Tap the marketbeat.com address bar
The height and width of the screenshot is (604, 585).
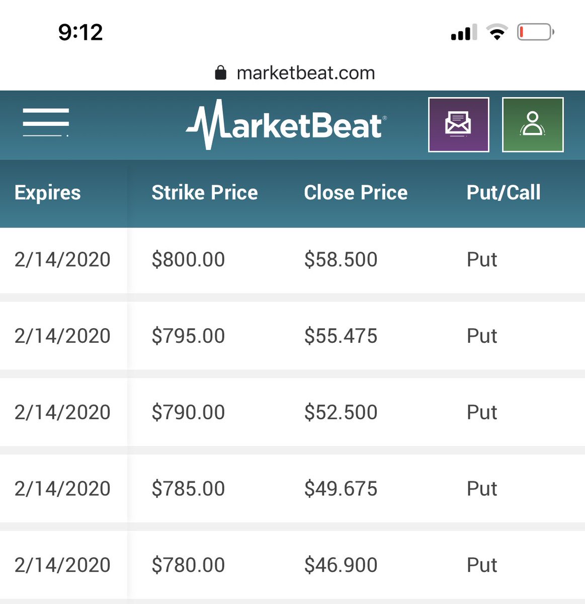pos(305,73)
